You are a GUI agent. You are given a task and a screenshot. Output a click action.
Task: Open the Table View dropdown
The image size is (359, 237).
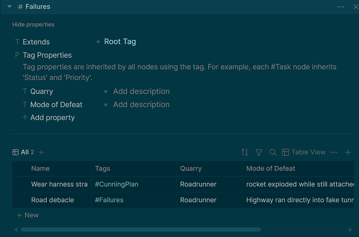(303, 152)
